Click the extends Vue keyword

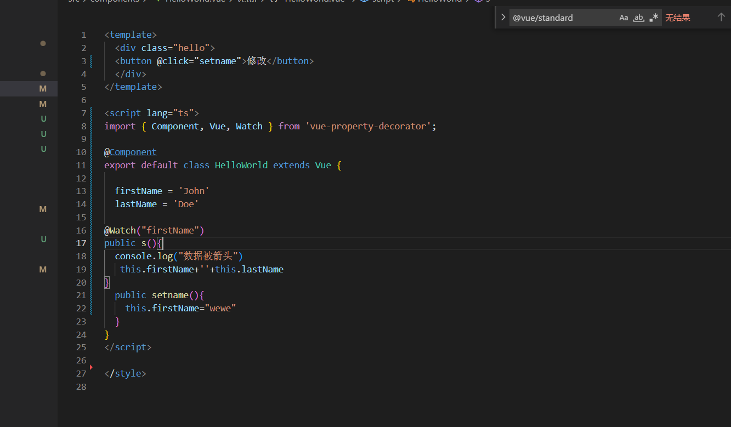point(302,165)
